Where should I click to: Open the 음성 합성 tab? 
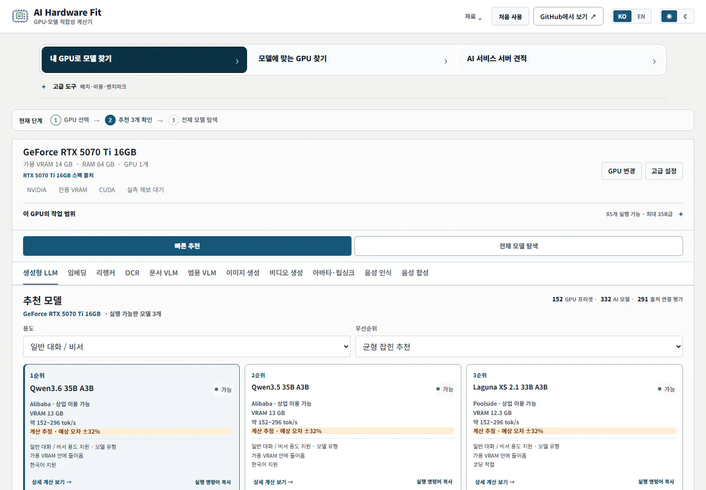click(415, 273)
